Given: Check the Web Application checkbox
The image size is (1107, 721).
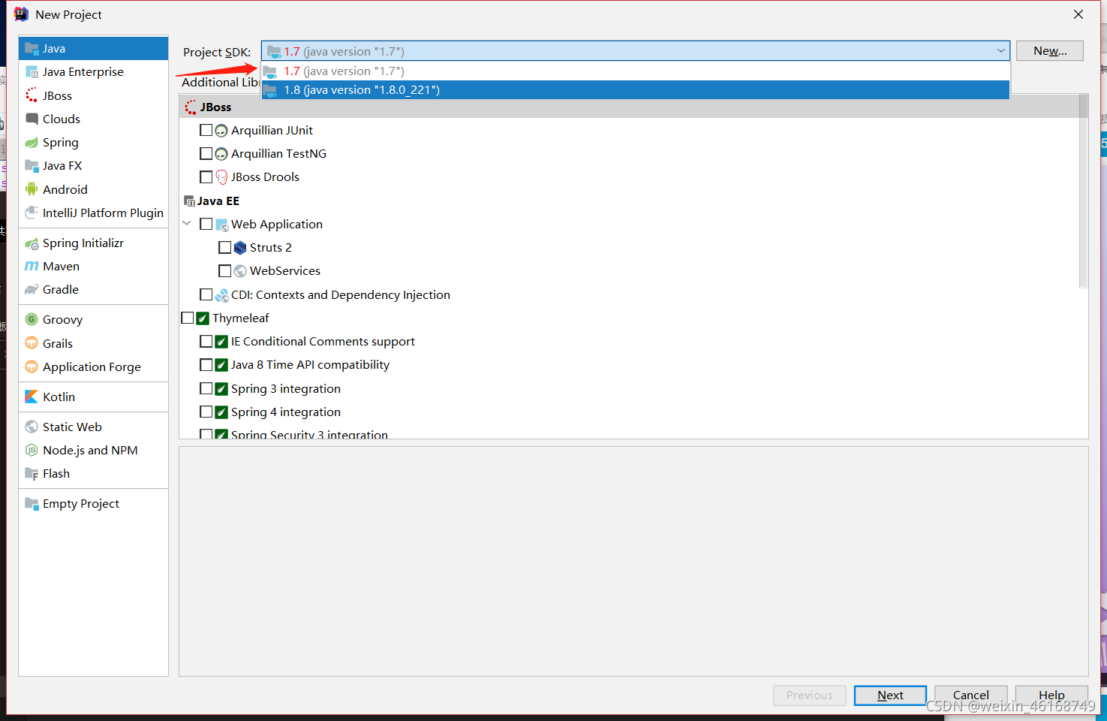Looking at the screenshot, I should (x=206, y=224).
